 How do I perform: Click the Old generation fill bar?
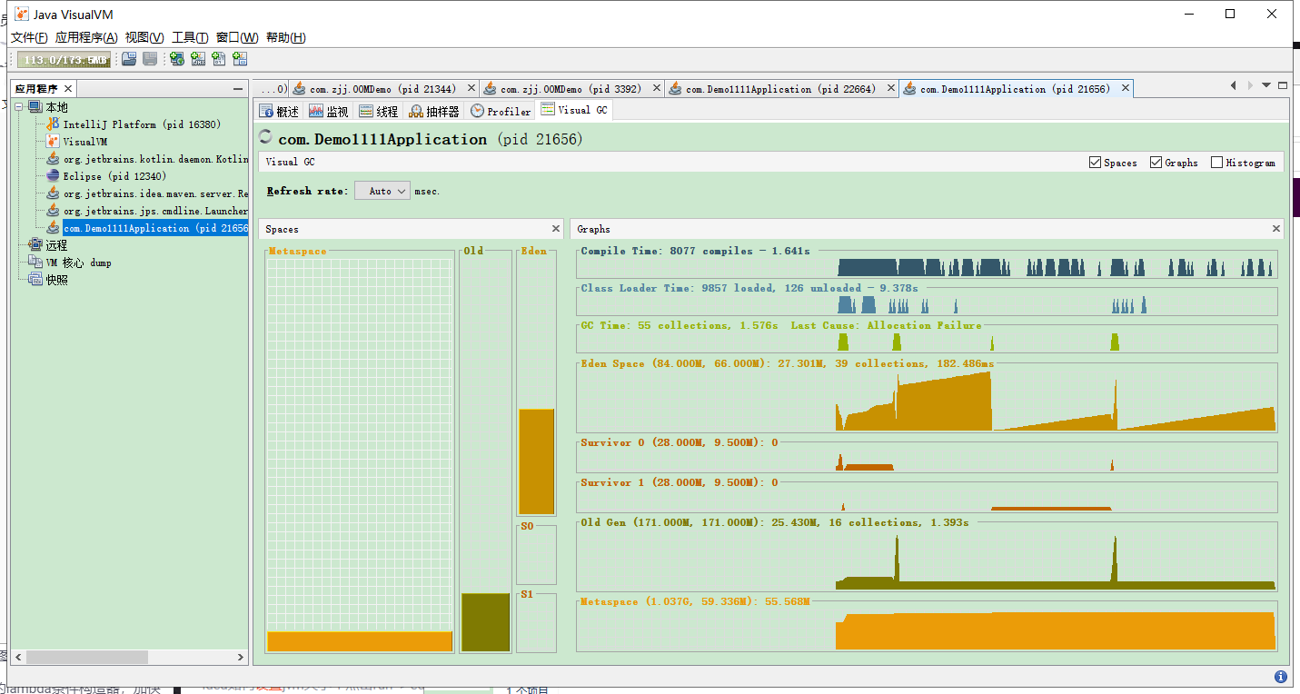click(485, 622)
